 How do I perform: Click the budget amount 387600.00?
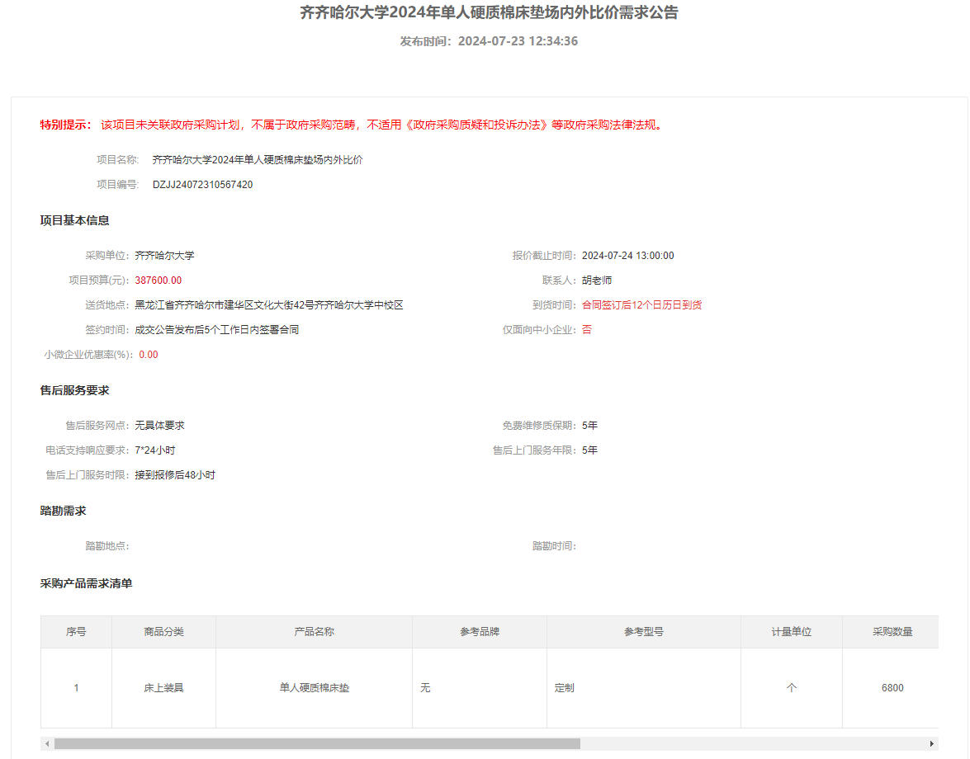coord(158,280)
